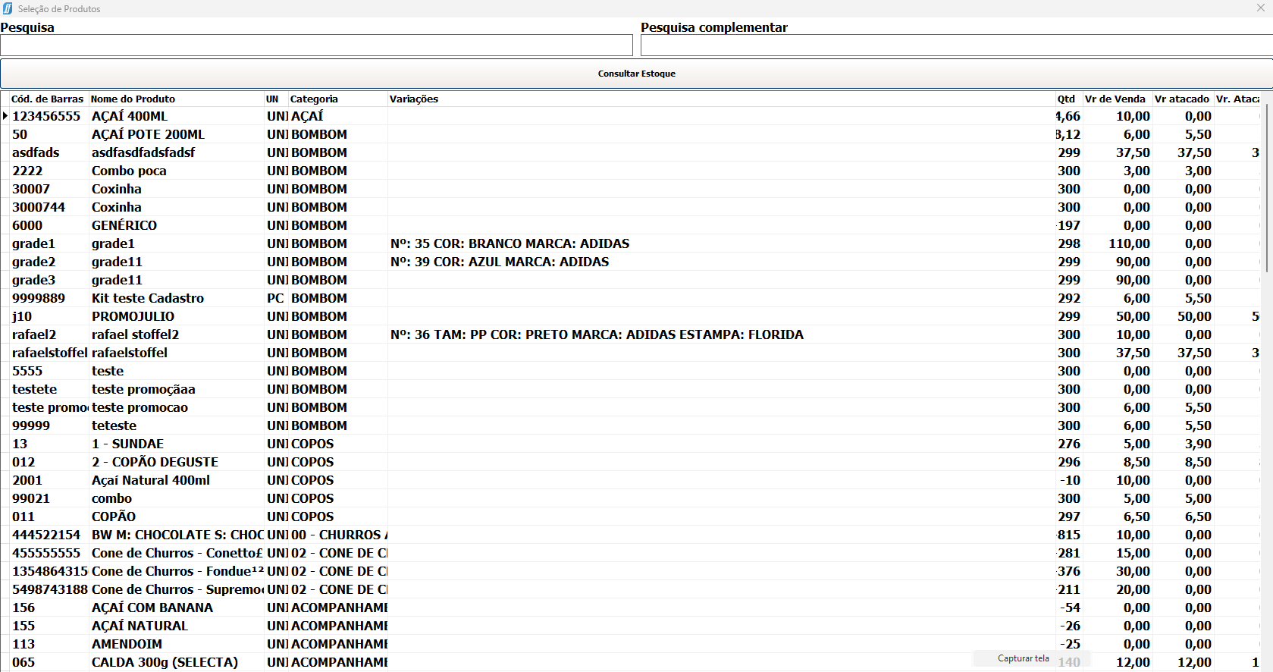Click the Pesquisa search input field
Screen dimensions: 1273x672
coord(316,46)
